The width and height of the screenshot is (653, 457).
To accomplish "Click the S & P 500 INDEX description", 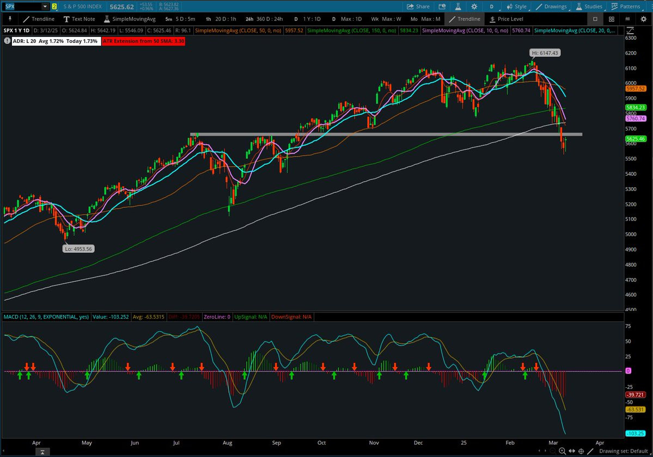I will pyautogui.click(x=82, y=7).
